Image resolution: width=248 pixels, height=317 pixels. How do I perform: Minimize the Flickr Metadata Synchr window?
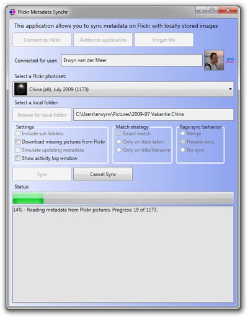point(201,10)
